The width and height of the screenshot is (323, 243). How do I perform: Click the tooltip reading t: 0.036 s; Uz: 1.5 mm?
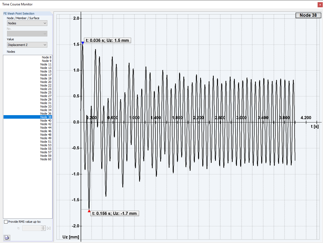pos(107,40)
